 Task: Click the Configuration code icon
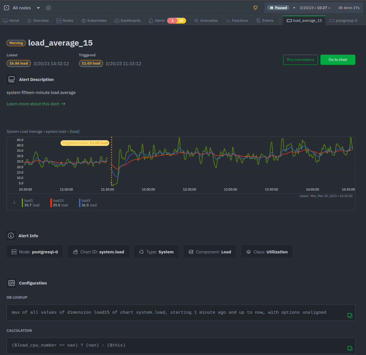12,283
